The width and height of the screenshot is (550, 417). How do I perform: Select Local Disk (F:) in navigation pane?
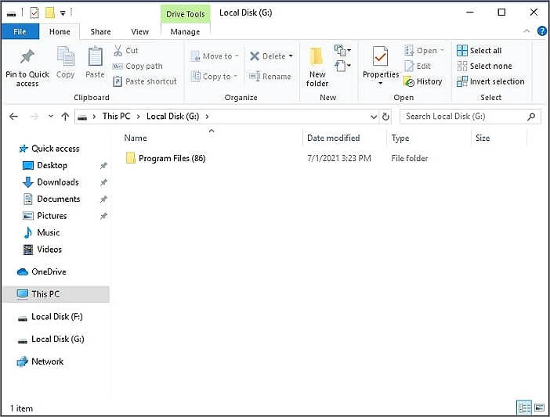pyautogui.click(x=56, y=317)
